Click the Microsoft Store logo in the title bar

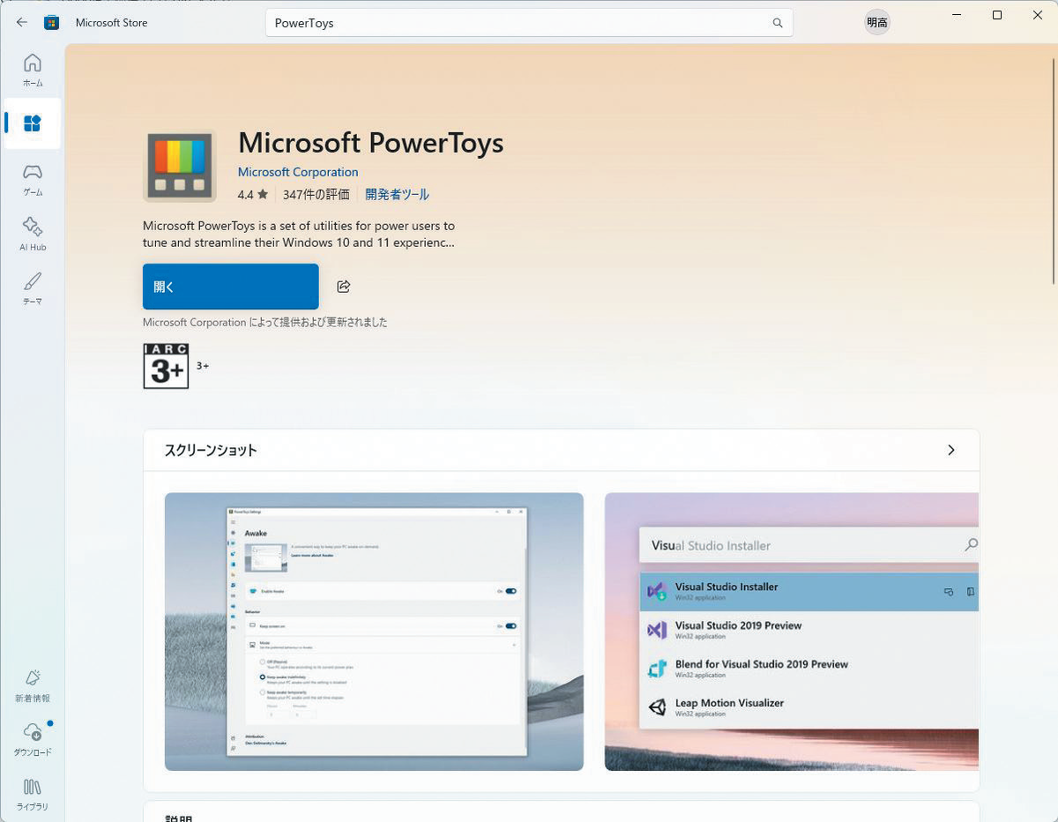tap(51, 22)
